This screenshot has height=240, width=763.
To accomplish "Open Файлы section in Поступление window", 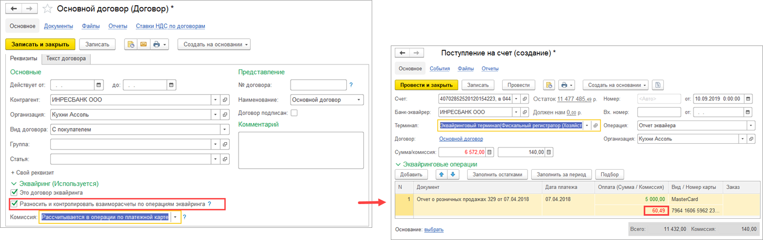I will click(466, 68).
